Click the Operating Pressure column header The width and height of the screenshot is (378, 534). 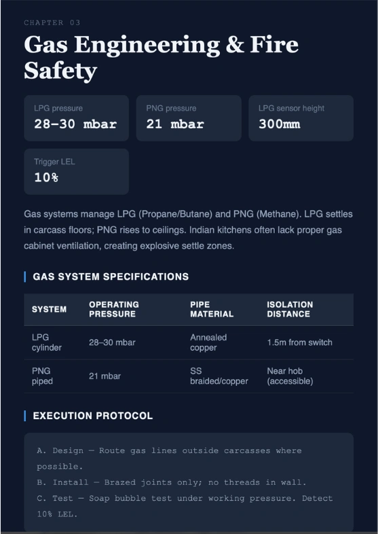tap(114, 309)
